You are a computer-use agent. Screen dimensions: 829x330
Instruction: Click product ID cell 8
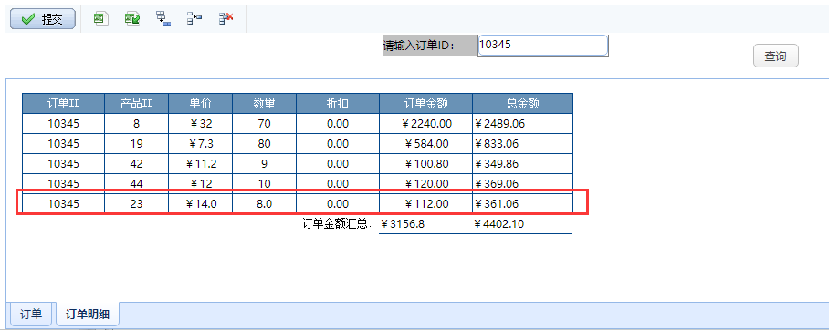(136, 124)
